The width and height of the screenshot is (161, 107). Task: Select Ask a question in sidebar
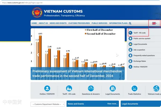click(x=139, y=50)
